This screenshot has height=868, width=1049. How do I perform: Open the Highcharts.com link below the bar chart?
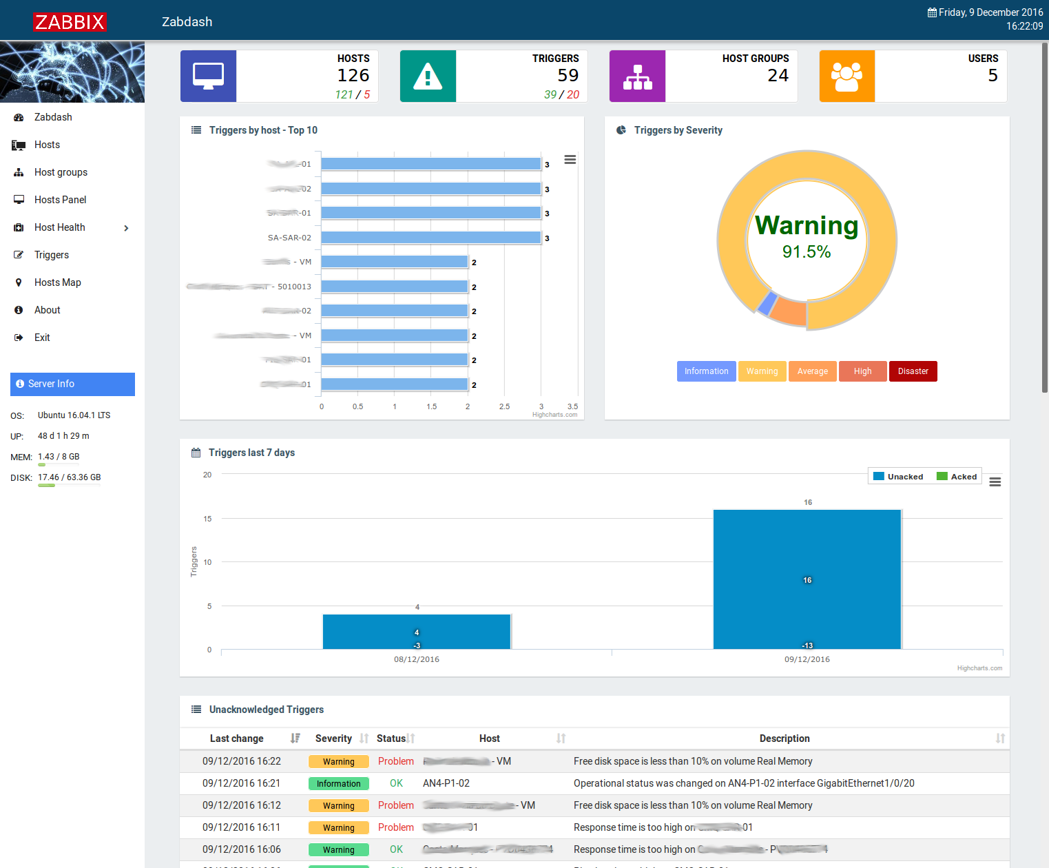tap(554, 414)
